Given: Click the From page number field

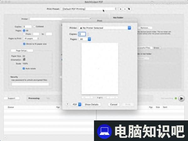Looking at the screenshot, I should pos(36,34).
